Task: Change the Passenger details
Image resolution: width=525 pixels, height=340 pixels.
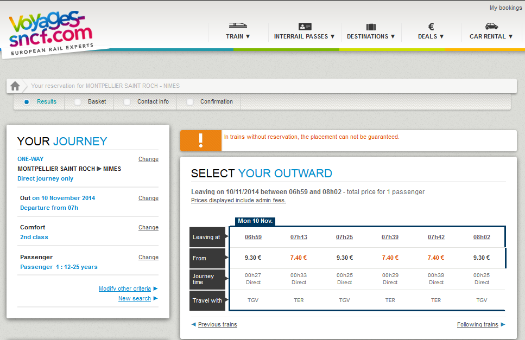Action: (x=148, y=257)
